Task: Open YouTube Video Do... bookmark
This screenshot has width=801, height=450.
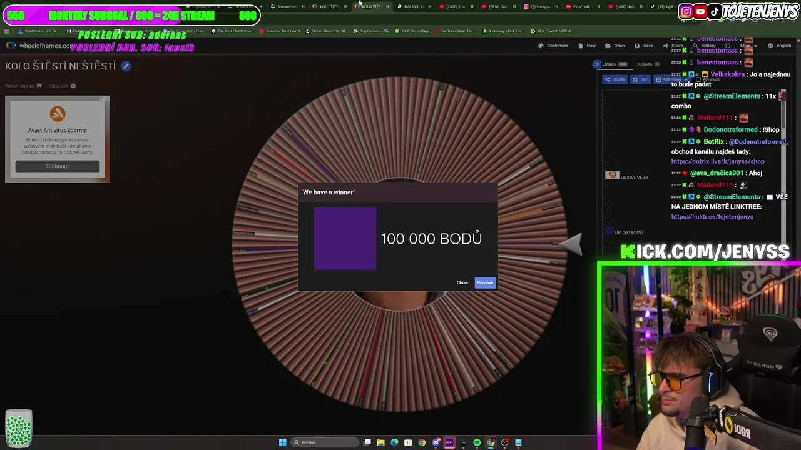Action: click(x=454, y=31)
